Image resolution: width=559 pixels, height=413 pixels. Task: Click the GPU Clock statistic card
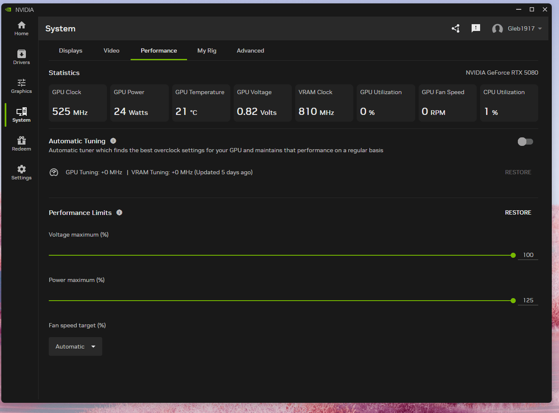point(78,103)
